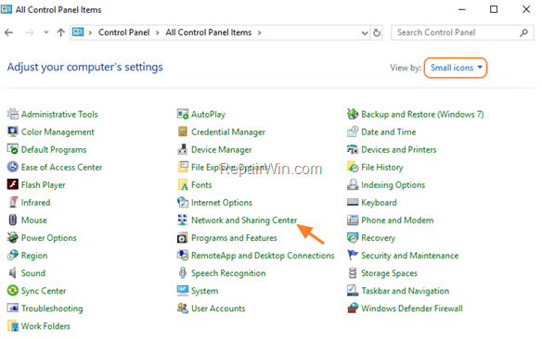Click All Control Panel Items breadcrumb
Image resolution: width=542 pixels, height=339 pixels.
[x=209, y=32]
